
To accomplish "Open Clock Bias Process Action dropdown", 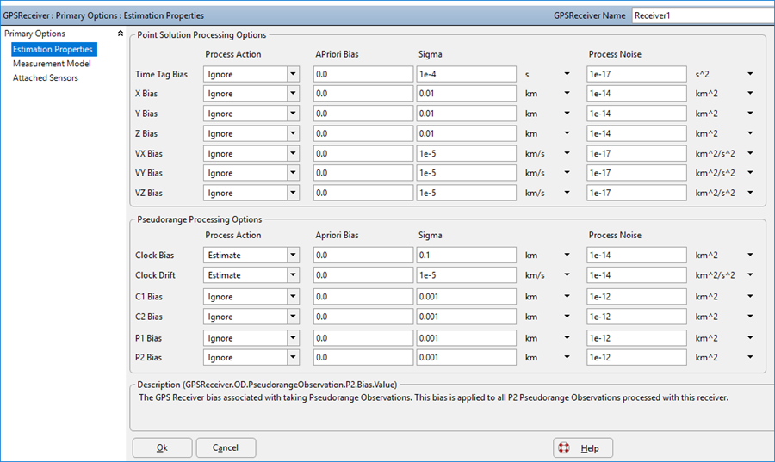I will pos(293,256).
